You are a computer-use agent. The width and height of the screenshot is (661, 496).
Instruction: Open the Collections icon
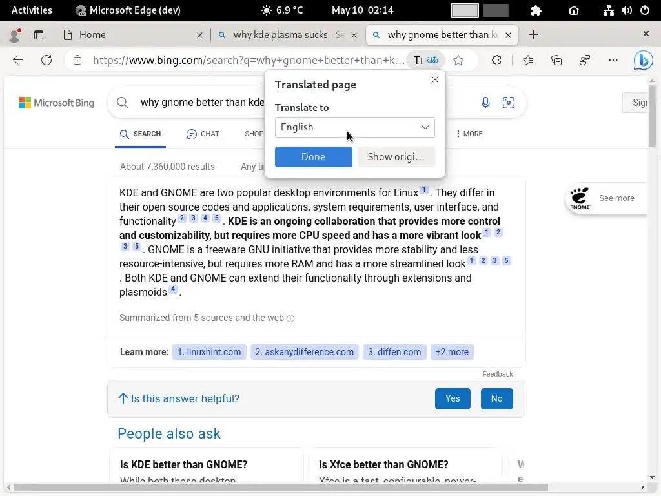(556, 60)
